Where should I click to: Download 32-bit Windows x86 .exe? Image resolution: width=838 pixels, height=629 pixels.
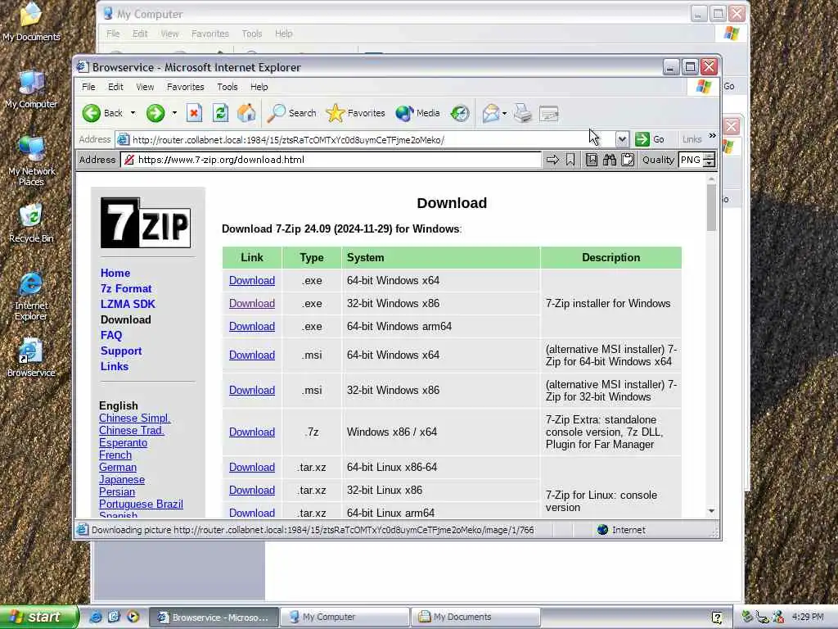tap(252, 303)
